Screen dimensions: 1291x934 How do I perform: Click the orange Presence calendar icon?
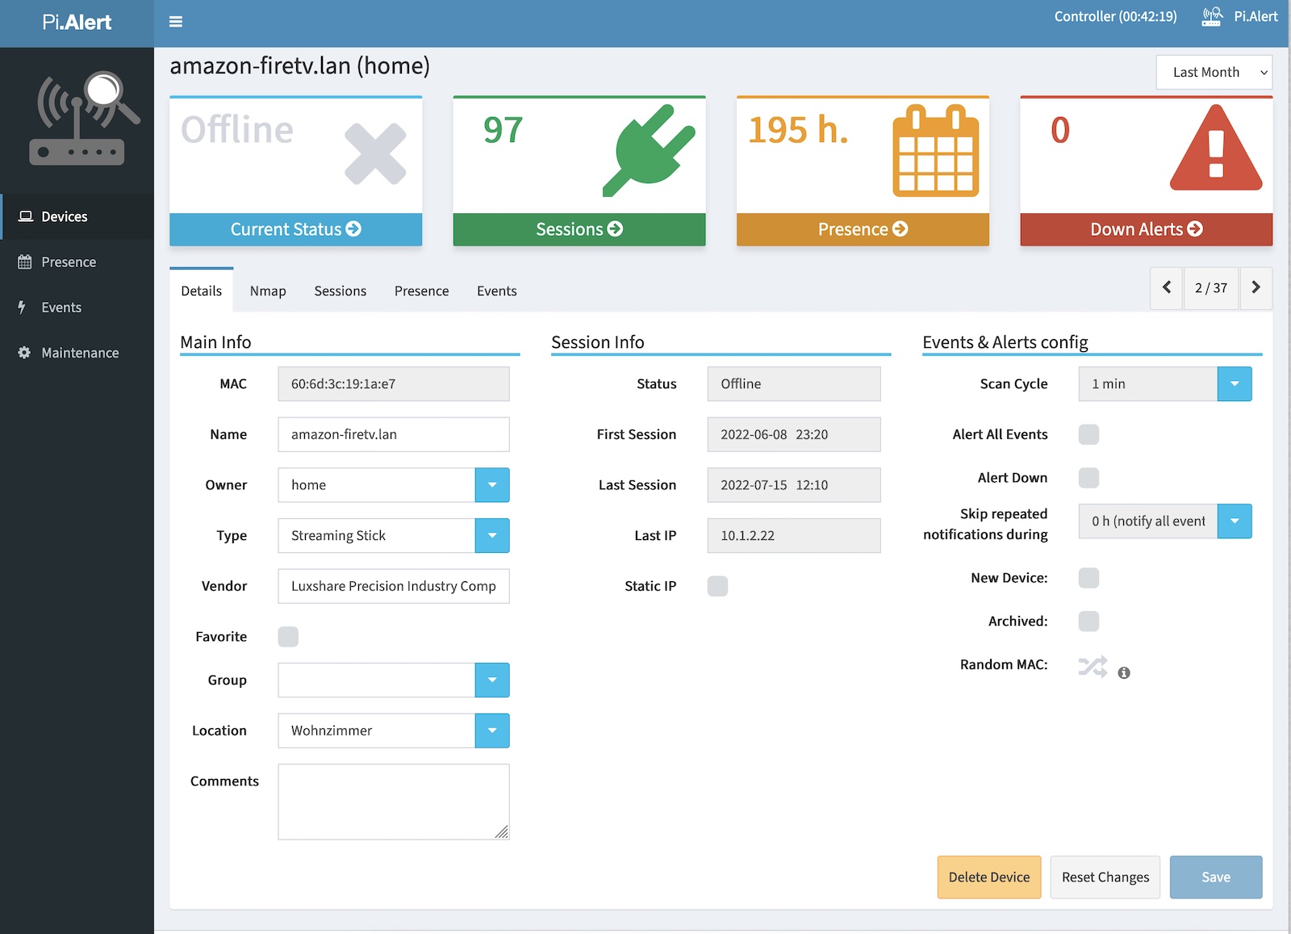pos(935,151)
